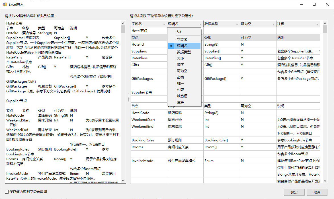Screen dimensions: 334x199
Task: Open dropdown arrow on 字段名 column header
Action: click(164, 25)
